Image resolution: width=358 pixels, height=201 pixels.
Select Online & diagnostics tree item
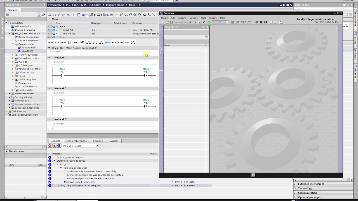[x=29, y=40]
